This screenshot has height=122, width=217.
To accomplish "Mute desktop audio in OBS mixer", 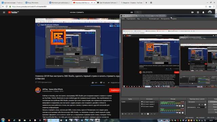I will [x=180, y=106].
